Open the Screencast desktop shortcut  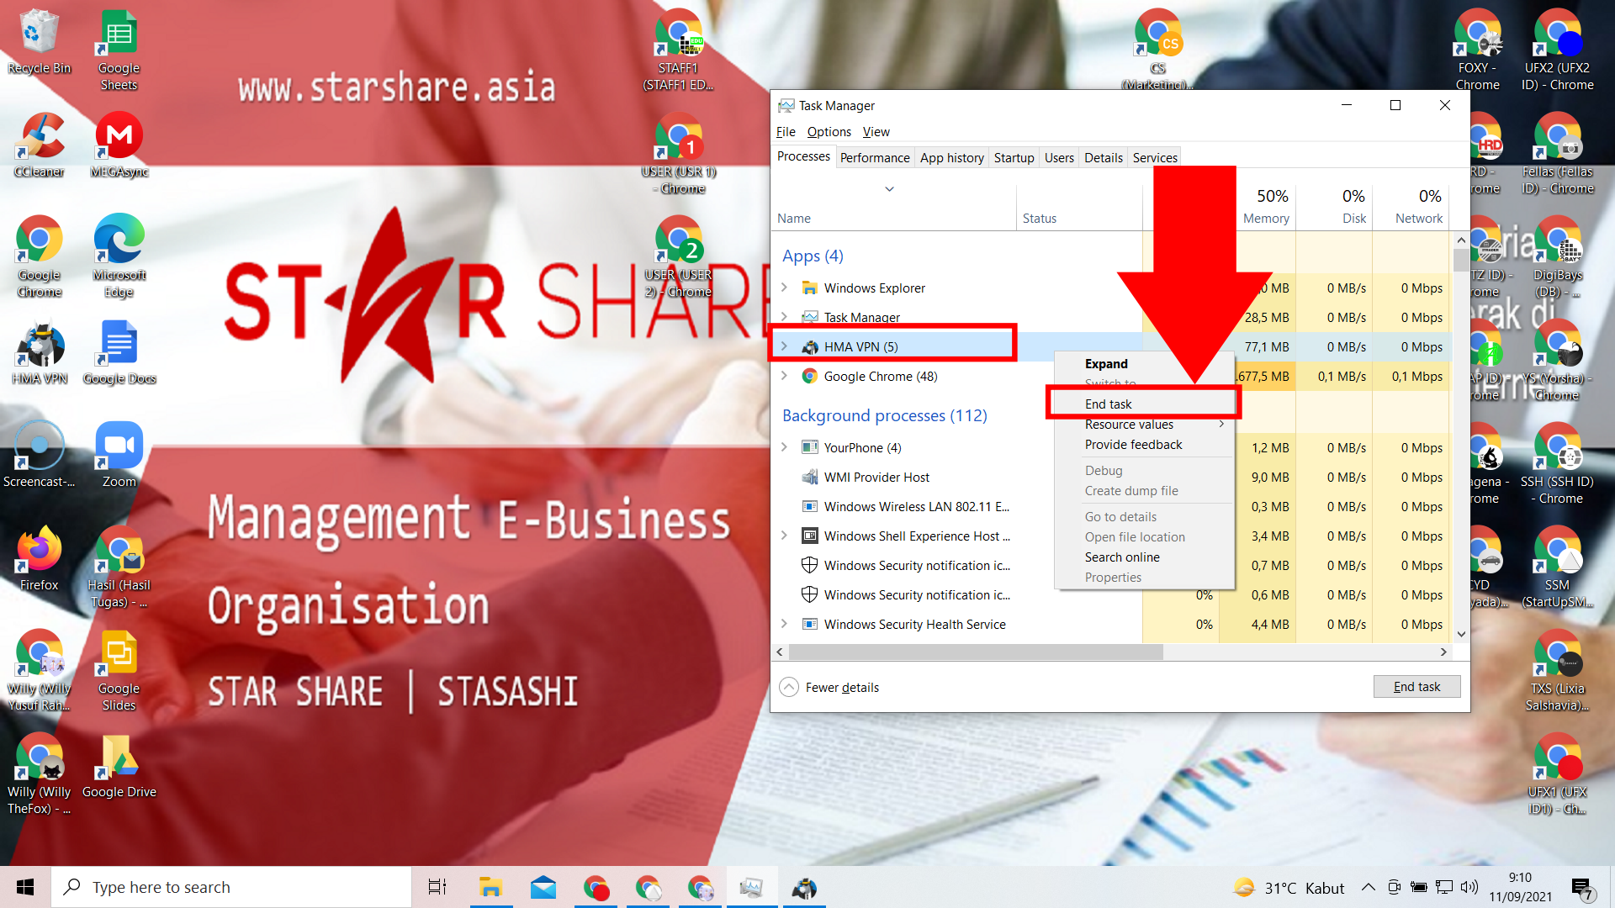pos(39,456)
